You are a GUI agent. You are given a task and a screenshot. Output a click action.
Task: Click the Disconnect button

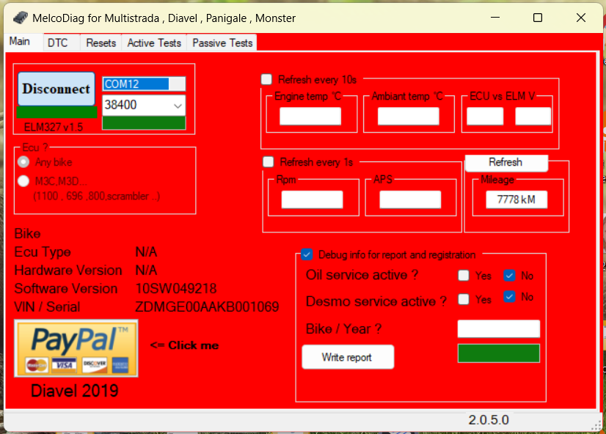pos(56,89)
